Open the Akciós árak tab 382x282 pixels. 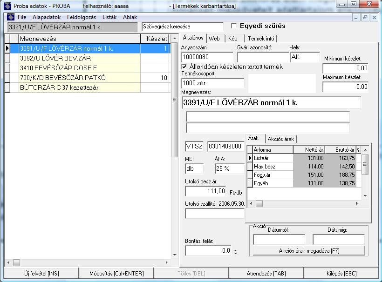point(281,139)
